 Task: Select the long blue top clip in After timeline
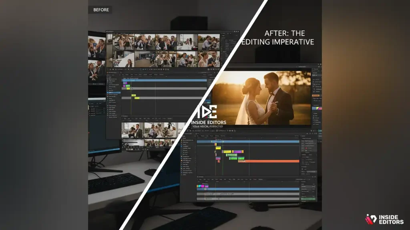(x=248, y=142)
